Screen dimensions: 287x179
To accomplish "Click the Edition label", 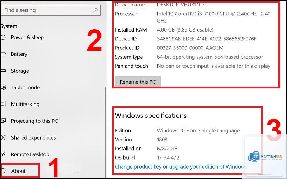I will click(x=123, y=130).
